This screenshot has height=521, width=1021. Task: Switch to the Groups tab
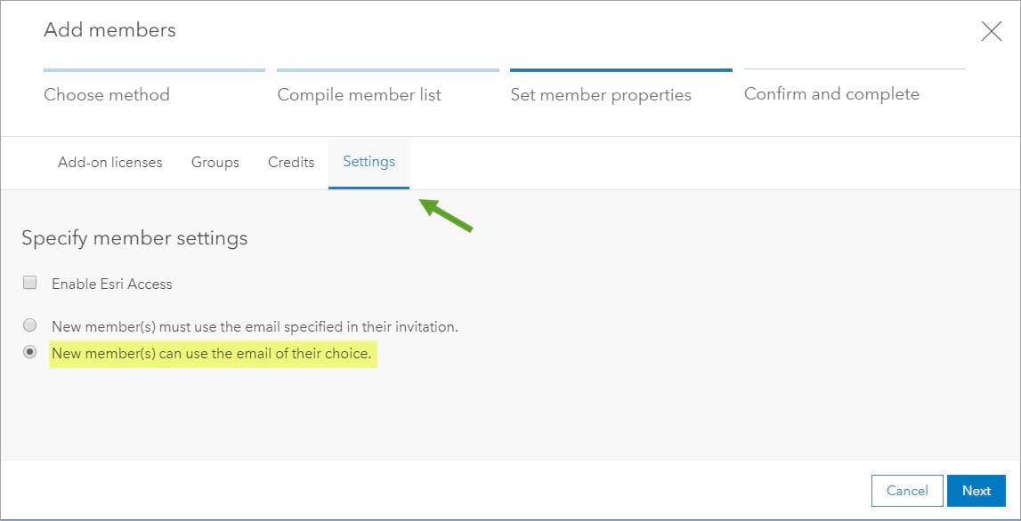(x=215, y=162)
